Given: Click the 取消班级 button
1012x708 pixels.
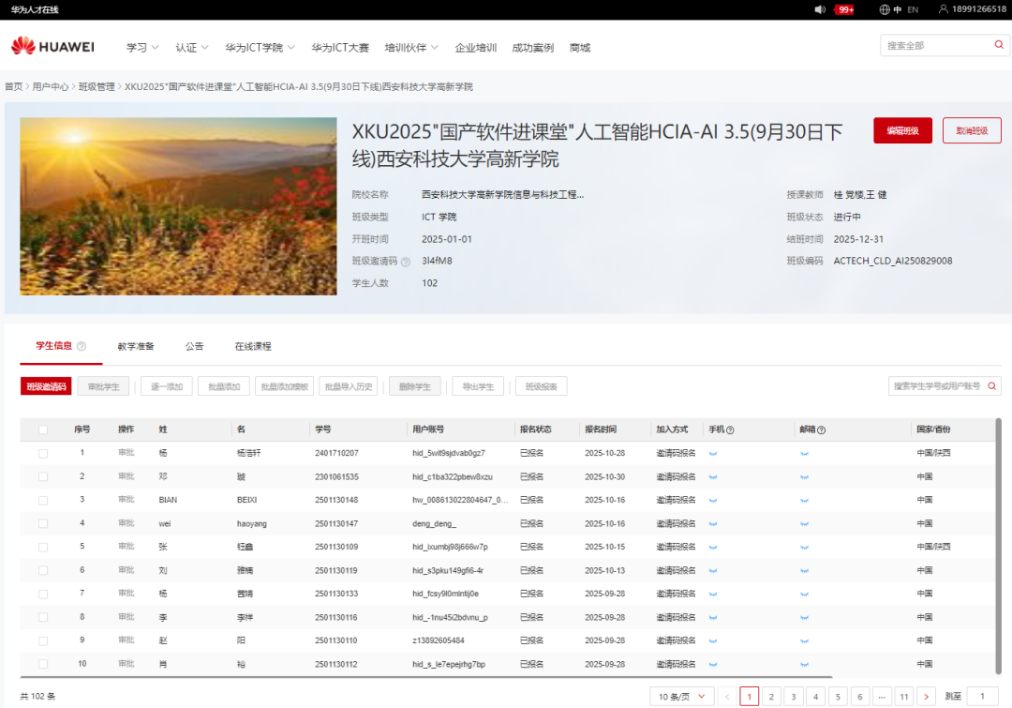Looking at the screenshot, I should (972, 130).
